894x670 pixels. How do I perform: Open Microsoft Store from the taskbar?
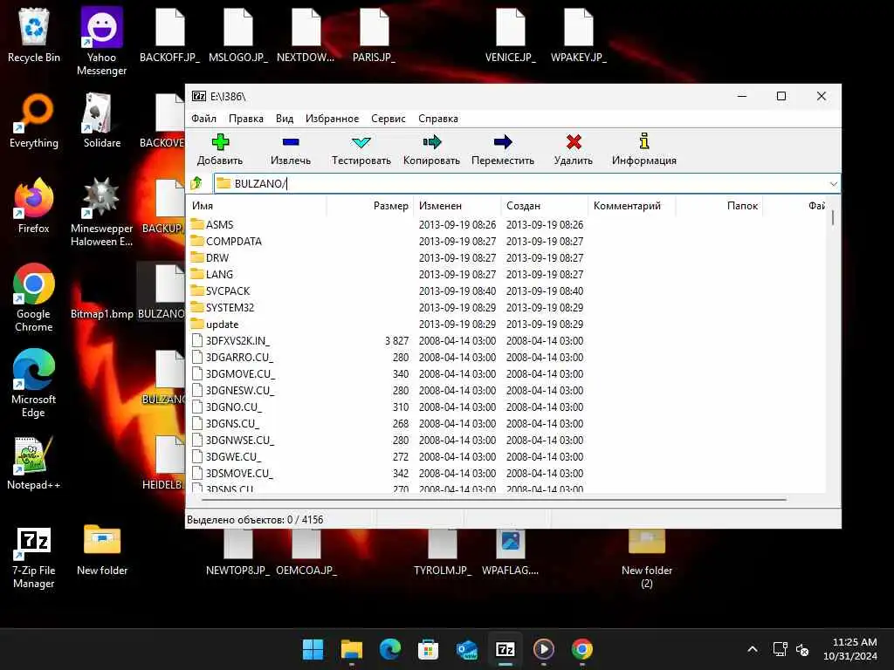tap(428, 649)
